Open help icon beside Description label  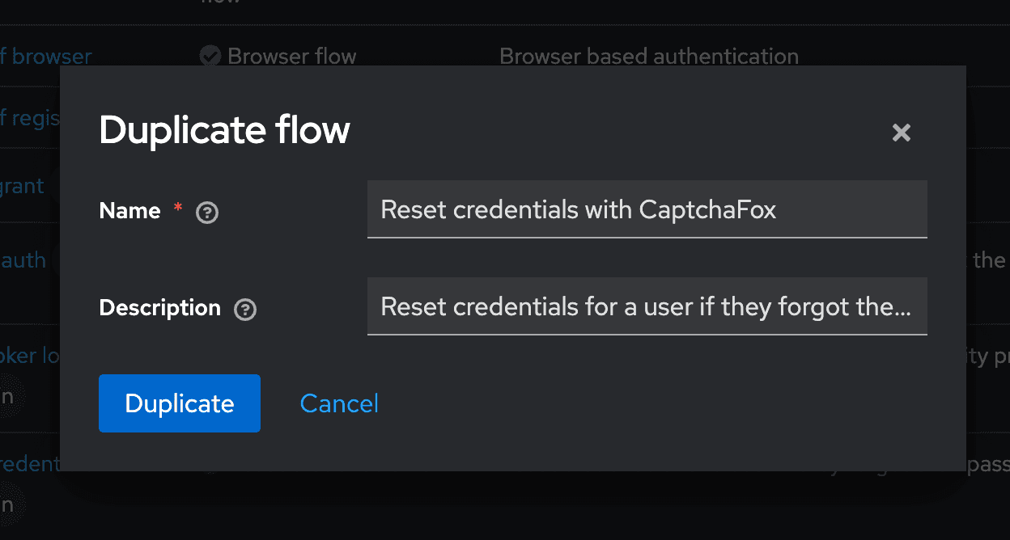click(x=245, y=310)
